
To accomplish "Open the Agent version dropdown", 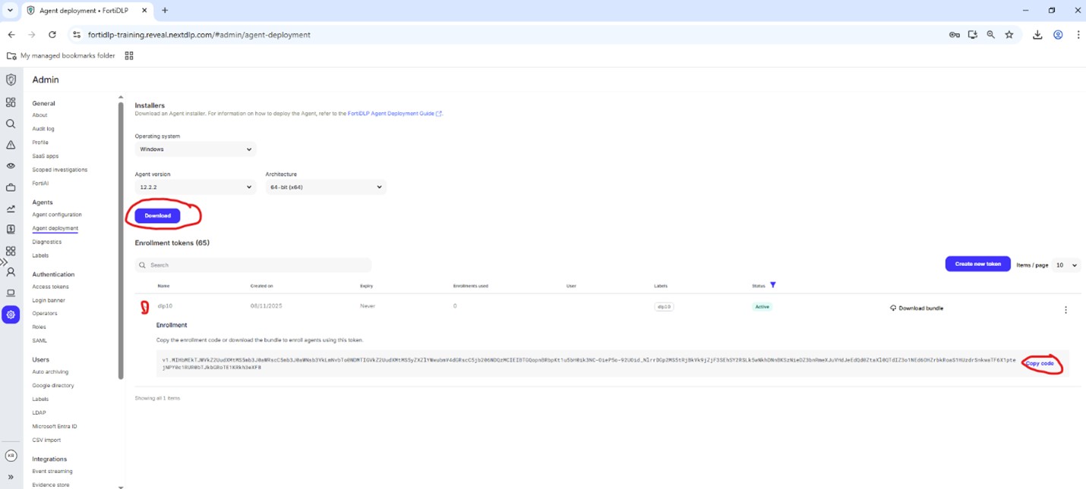I will pyautogui.click(x=195, y=187).
